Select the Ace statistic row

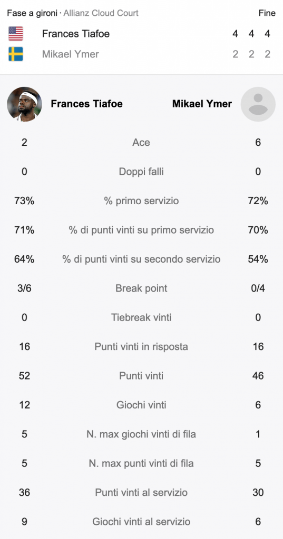pyautogui.click(x=141, y=142)
